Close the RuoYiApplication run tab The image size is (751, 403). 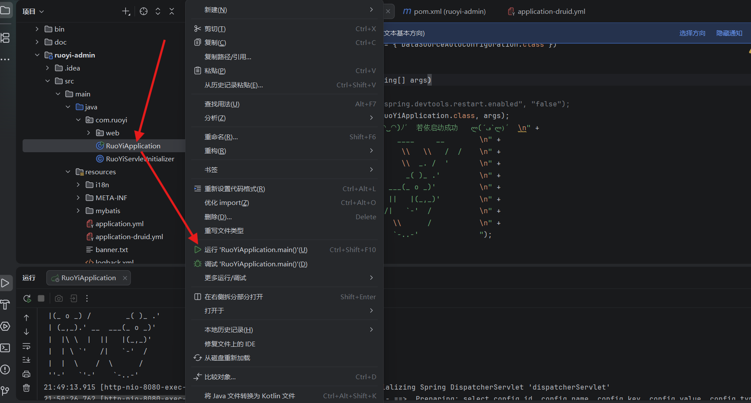(x=125, y=278)
